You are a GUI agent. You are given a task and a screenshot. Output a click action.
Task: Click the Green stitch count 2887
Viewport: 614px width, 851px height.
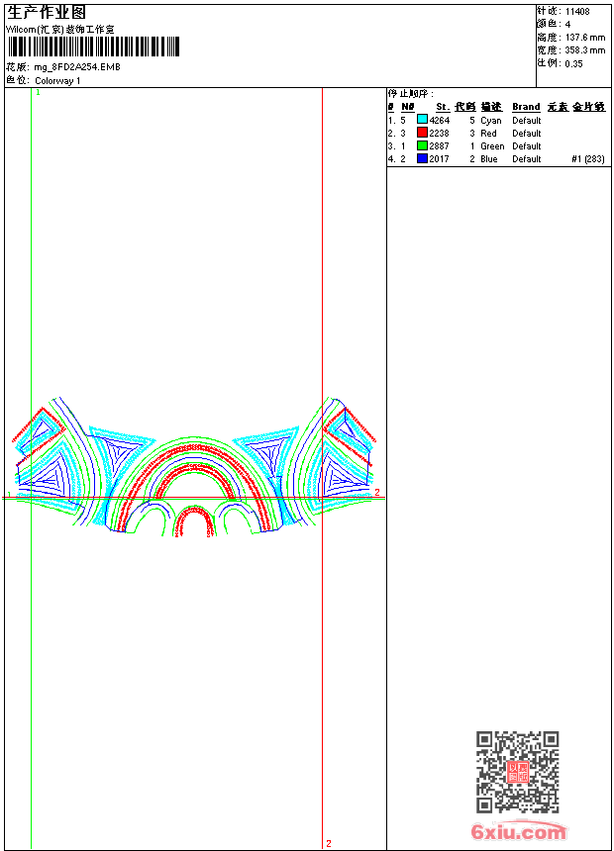click(x=439, y=146)
